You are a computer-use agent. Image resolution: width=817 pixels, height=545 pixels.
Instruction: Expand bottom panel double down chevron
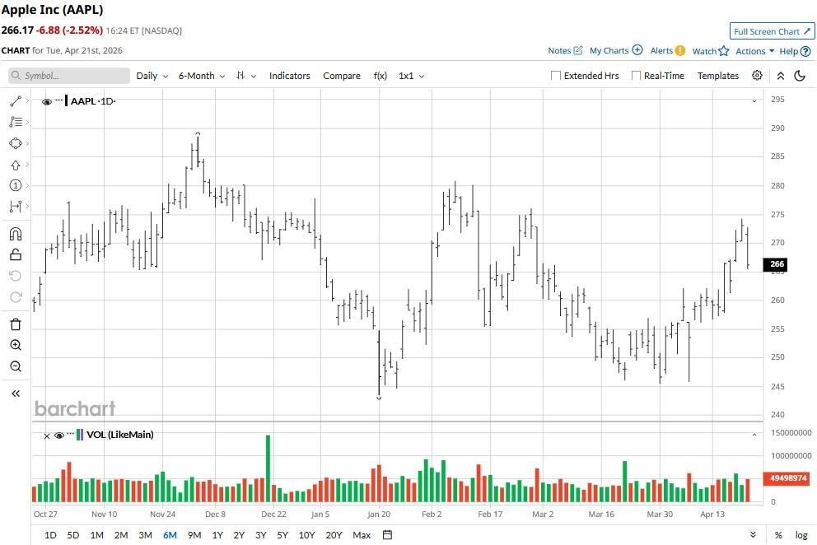[x=753, y=534]
